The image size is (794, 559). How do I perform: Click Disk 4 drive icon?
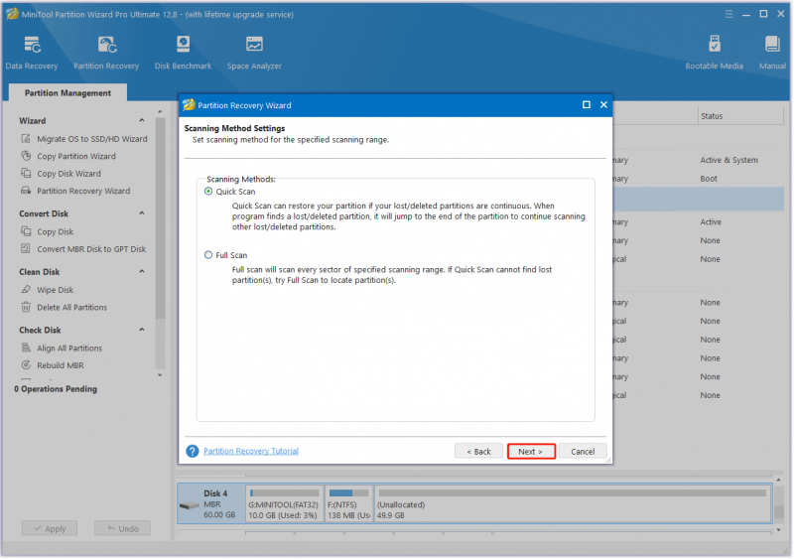[x=190, y=505]
